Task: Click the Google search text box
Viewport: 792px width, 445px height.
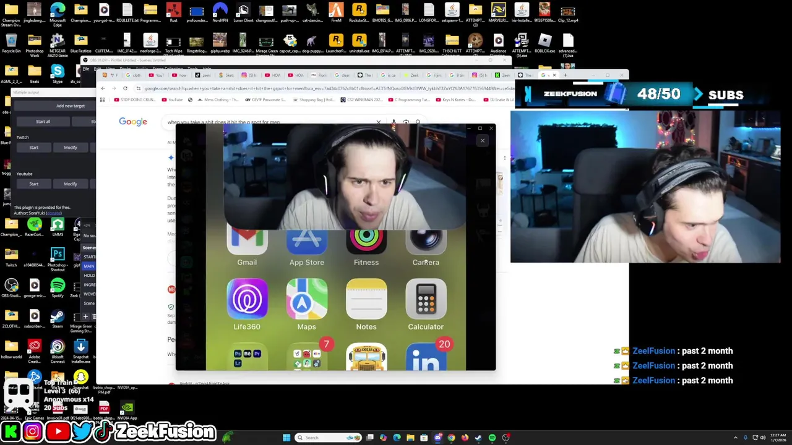Action: point(269,122)
